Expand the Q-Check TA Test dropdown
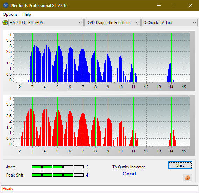Screen dimensions: 199x193 (169, 23)
